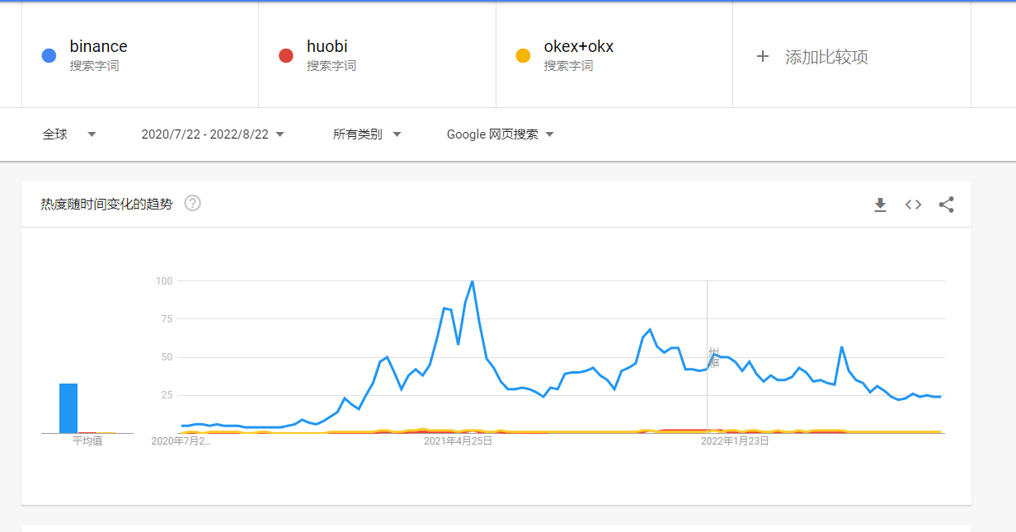The image size is (1016, 532).
Task: Click the blue binance average bar
Action: pyautogui.click(x=68, y=408)
